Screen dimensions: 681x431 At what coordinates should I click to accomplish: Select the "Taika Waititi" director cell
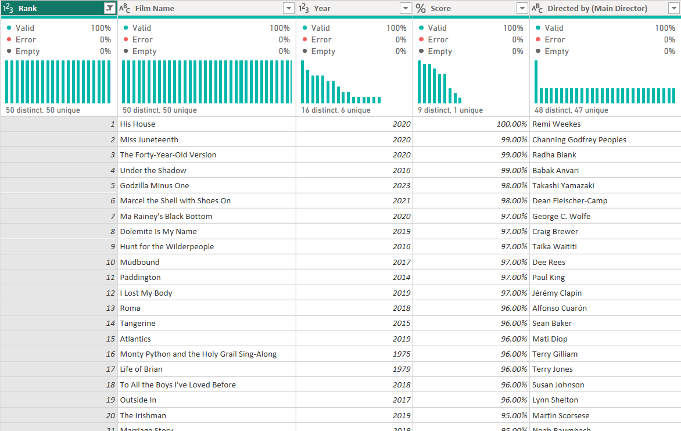coord(554,247)
